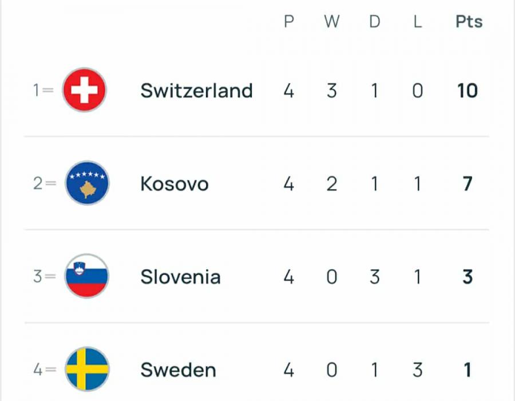The image size is (515, 401).
Task: Click the 4= rank position indicator
Action: [43, 370]
